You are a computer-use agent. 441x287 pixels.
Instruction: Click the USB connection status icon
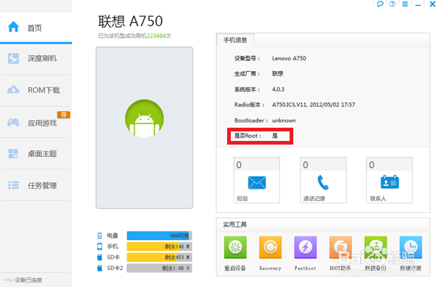pos(9,280)
